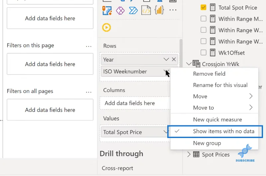Open the Total Spot Price value field chevron

[165, 132]
